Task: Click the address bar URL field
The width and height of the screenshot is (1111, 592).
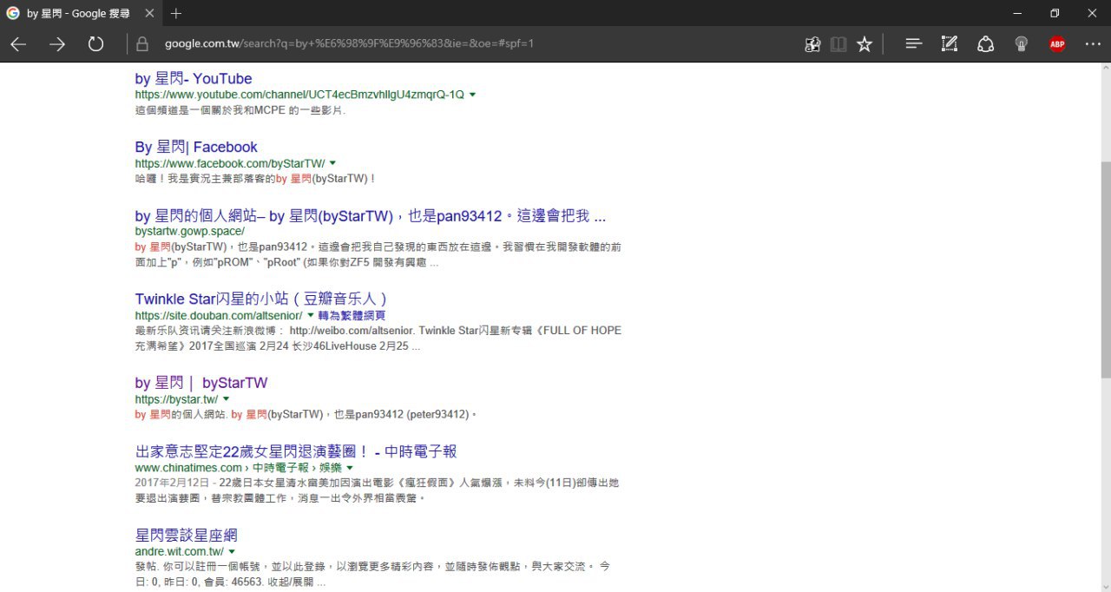Action: coord(434,44)
